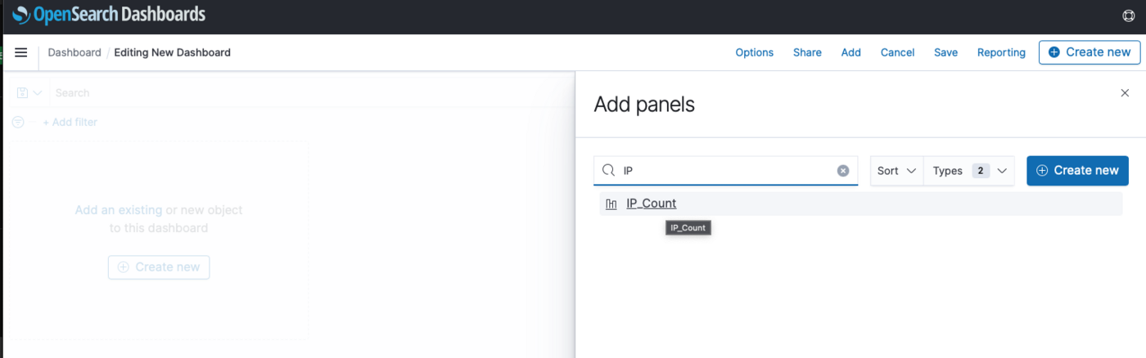Open the Types filter dropdown
Screen dimensions: 1146x358
click(969, 171)
